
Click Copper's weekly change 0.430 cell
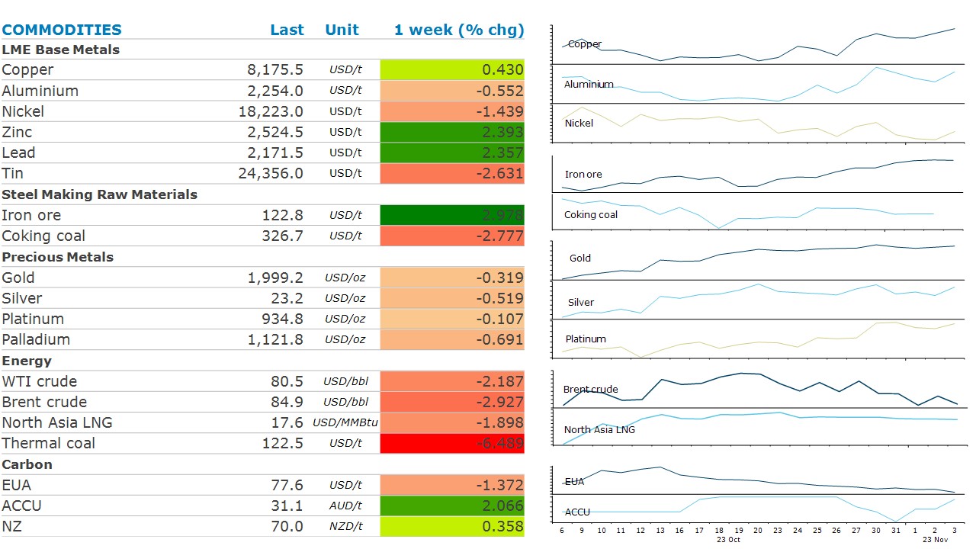[x=452, y=69]
